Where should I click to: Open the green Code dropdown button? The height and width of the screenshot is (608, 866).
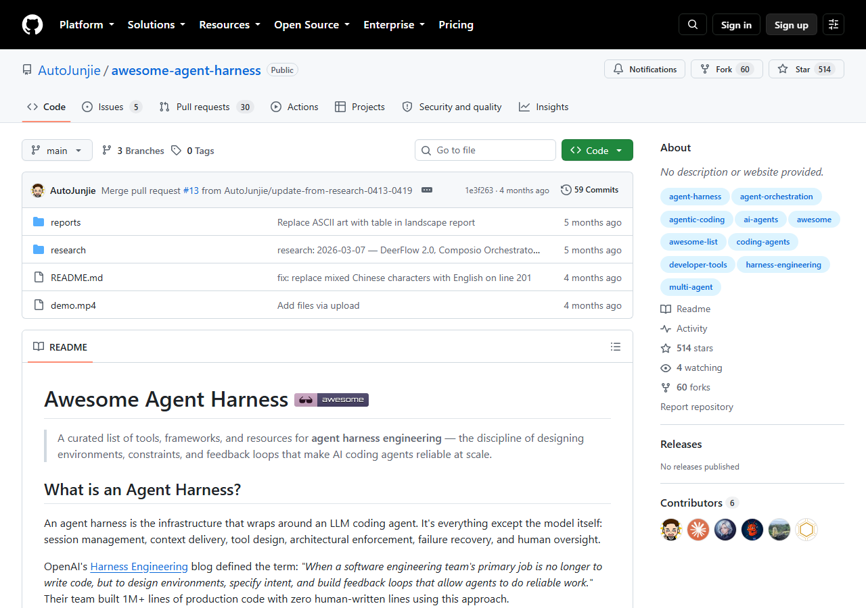pos(597,150)
